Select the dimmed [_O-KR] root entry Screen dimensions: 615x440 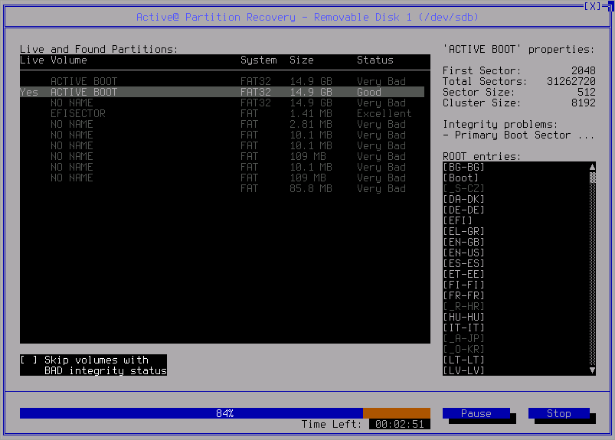click(463, 349)
